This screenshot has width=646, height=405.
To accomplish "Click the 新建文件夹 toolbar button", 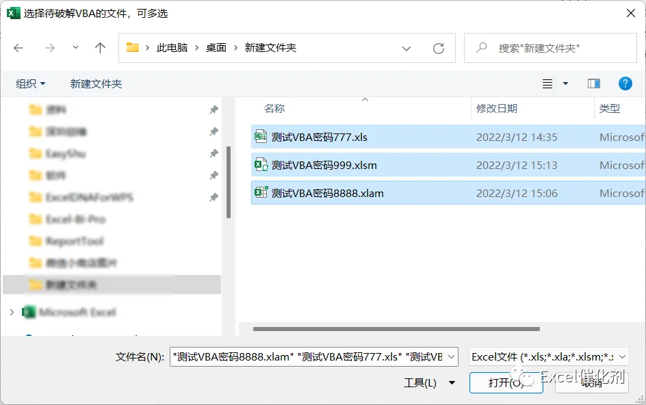I will tap(96, 83).
